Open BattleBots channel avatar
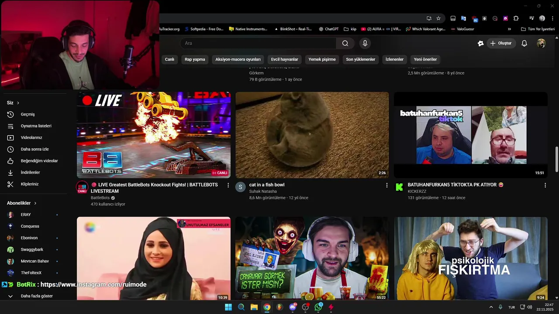 click(82, 188)
